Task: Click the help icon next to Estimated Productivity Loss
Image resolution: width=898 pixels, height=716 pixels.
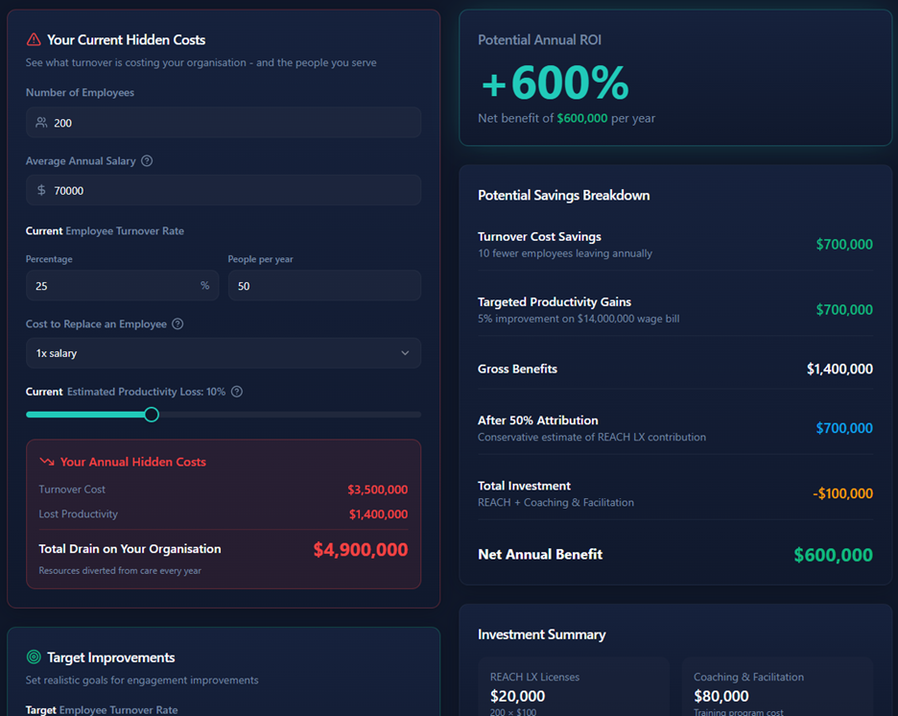Action: point(237,392)
